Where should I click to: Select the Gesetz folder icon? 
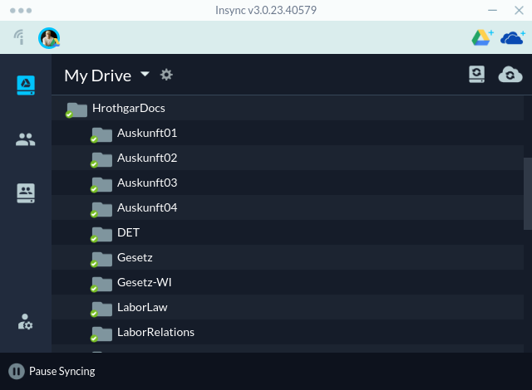pos(101,259)
